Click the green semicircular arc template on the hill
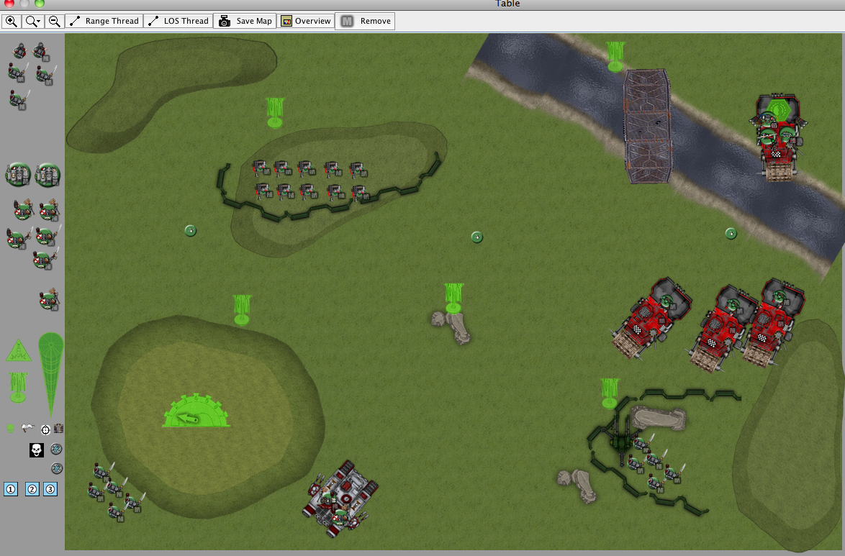Screen dimensions: 845x556 tap(196, 411)
